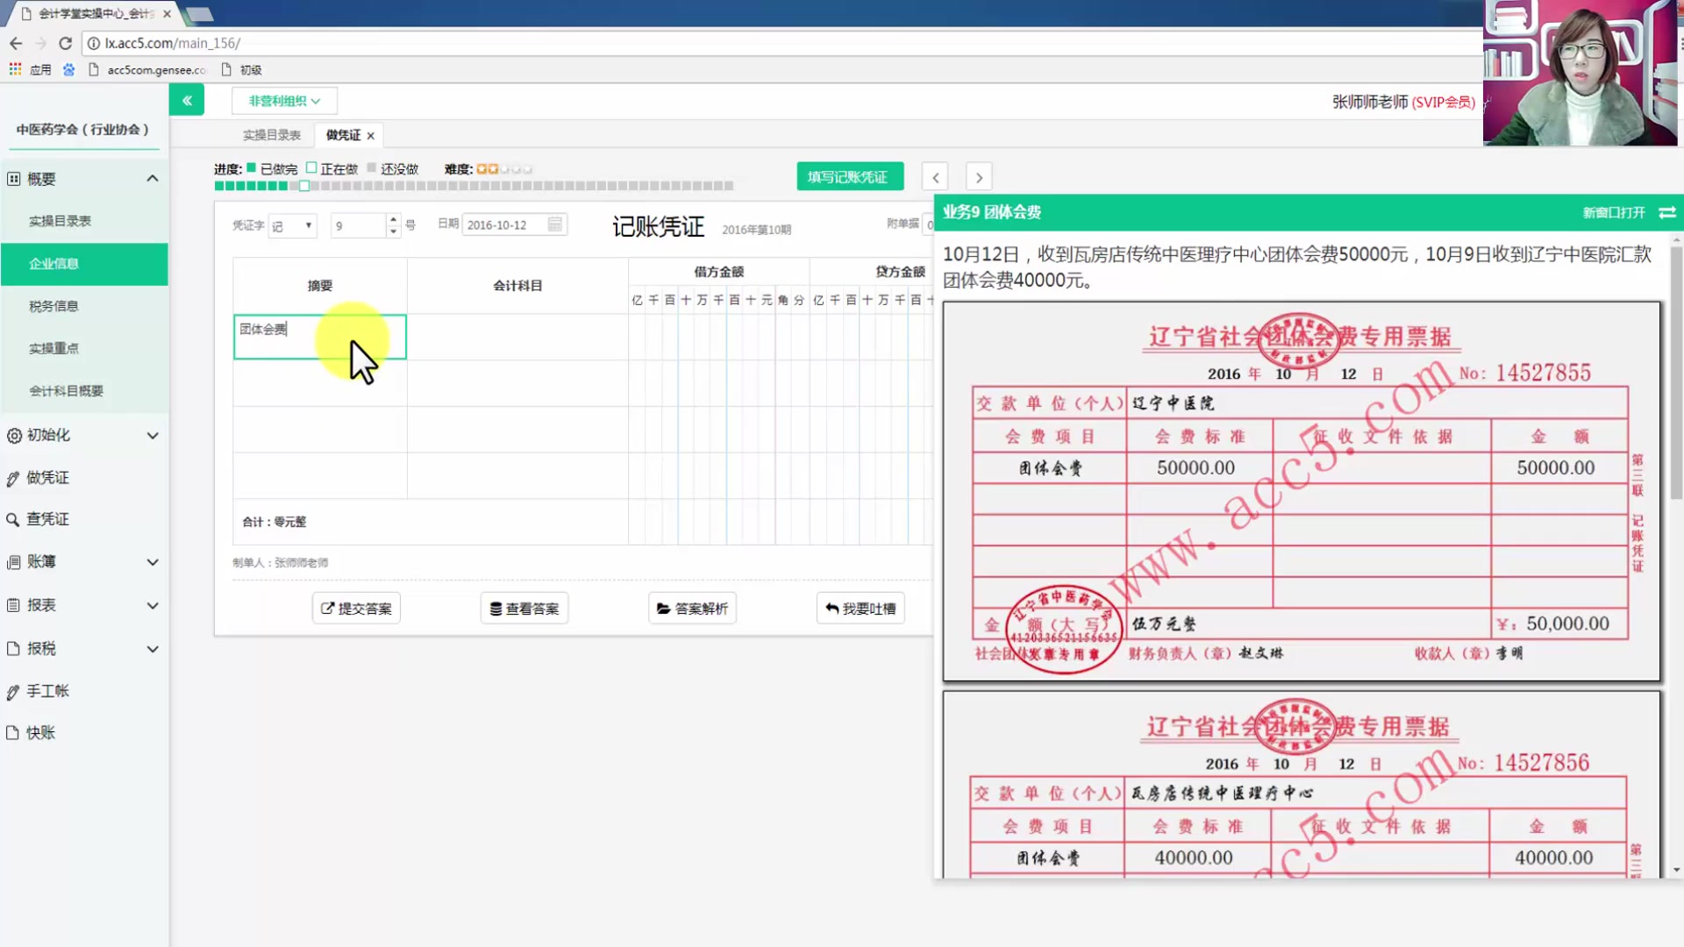Click 查看答案 to view answers
The image size is (1684, 947).
pos(524,609)
